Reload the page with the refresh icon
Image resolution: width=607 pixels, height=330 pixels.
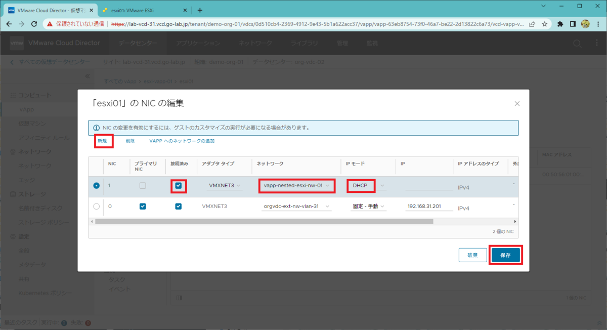[x=34, y=24]
